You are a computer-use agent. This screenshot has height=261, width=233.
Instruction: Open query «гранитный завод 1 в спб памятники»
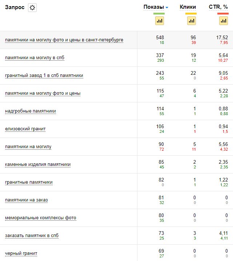[x=44, y=76]
